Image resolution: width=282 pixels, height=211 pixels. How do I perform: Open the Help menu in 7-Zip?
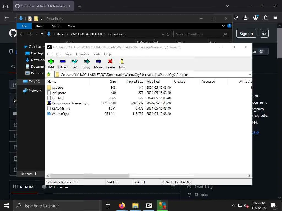point(107,54)
